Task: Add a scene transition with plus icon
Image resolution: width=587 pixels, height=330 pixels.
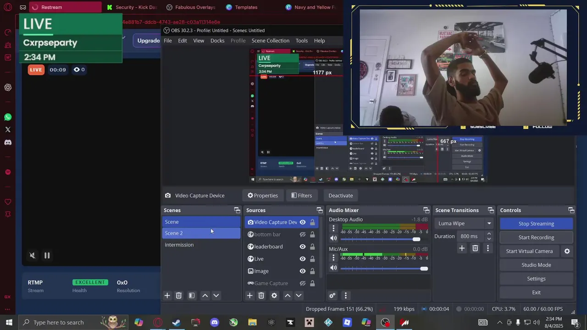Action: click(462, 248)
